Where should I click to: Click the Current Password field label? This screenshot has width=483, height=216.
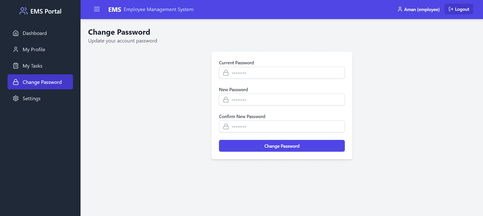236,63
